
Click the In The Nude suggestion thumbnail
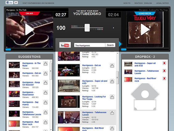click(14, 65)
